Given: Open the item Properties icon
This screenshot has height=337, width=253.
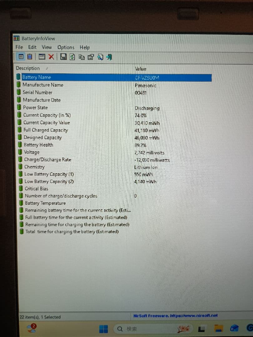Looking at the screenshot, I should point(91,57).
